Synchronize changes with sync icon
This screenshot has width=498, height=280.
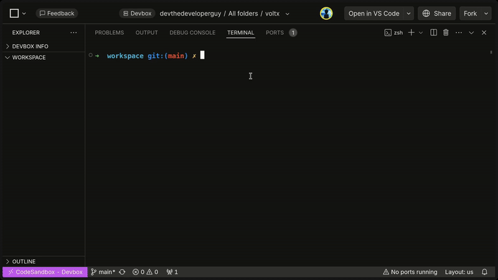[122, 272]
